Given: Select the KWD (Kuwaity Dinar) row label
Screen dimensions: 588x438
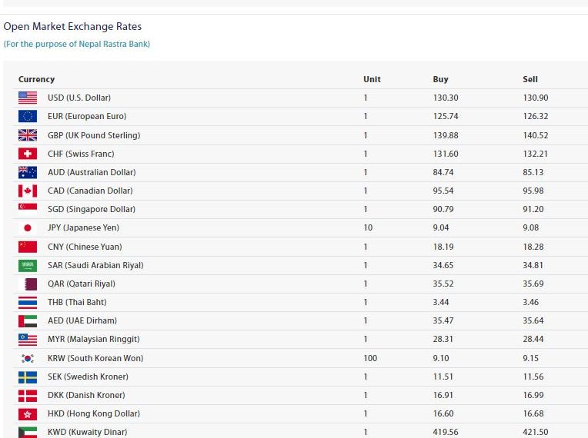Looking at the screenshot, I should (88, 432).
